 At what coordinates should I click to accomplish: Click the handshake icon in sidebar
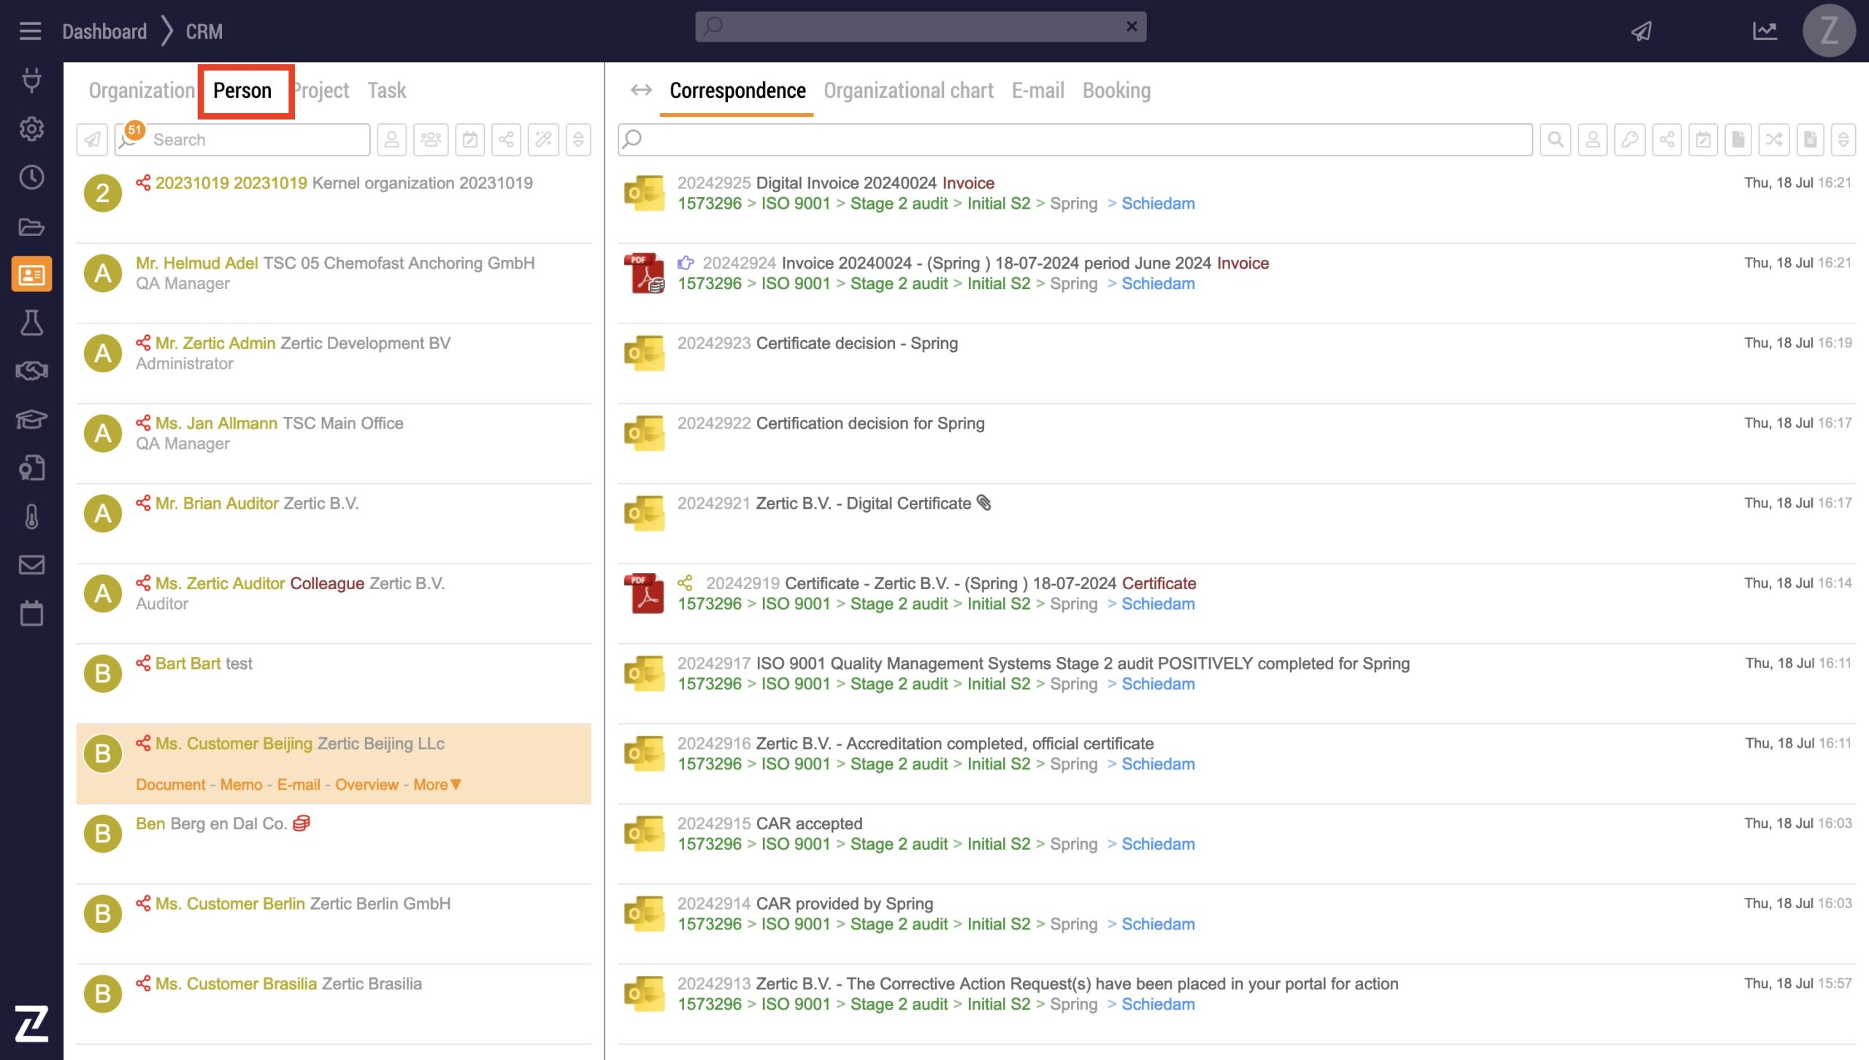pyautogui.click(x=31, y=371)
